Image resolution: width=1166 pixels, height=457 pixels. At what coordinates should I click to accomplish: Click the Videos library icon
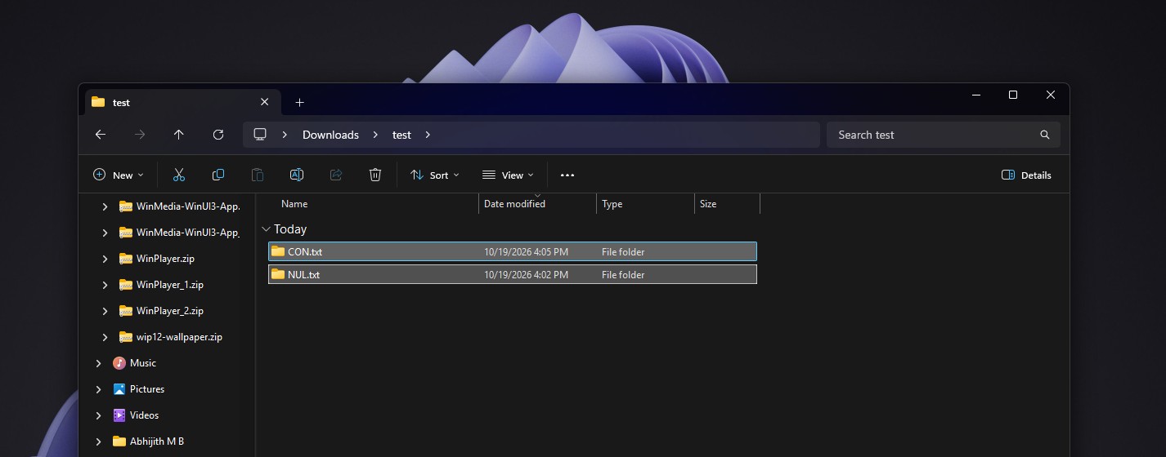point(119,415)
